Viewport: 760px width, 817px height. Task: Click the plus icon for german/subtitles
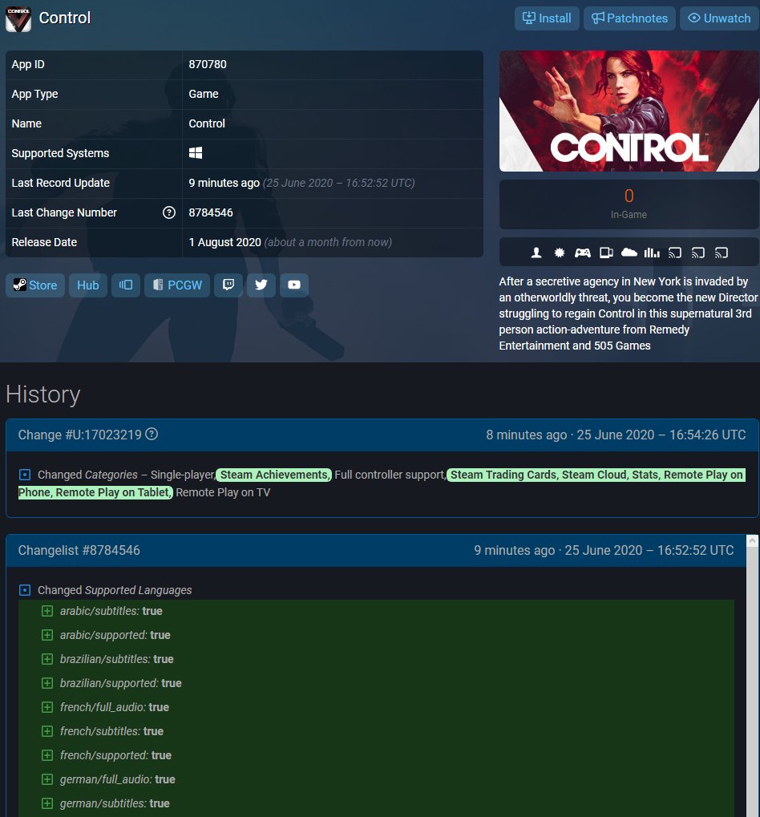[46, 803]
